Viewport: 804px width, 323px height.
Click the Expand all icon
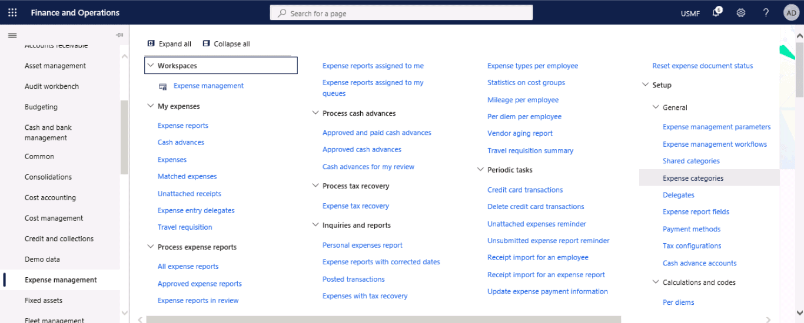[151, 43]
